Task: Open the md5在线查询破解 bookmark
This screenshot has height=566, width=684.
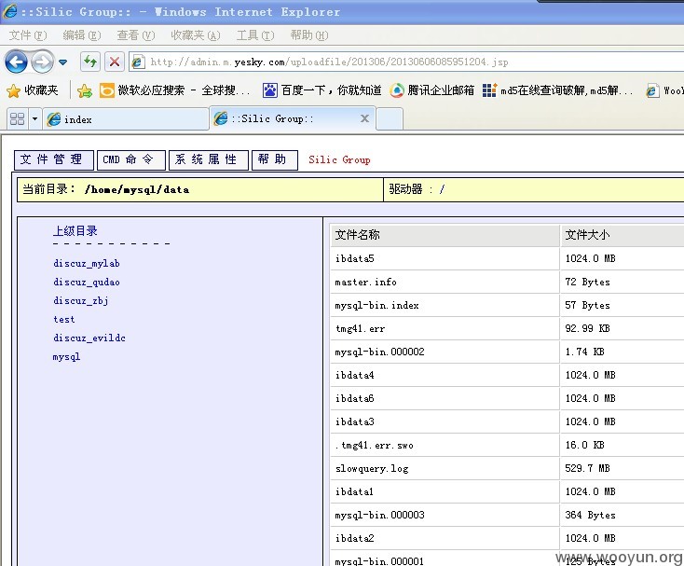Action: (x=557, y=90)
